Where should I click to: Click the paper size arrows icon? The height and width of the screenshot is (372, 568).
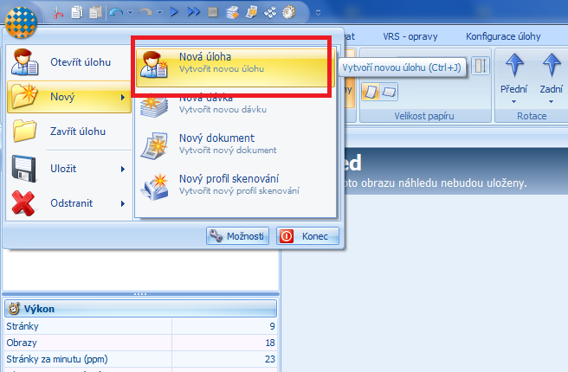pyautogui.click(x=481, y=66)
